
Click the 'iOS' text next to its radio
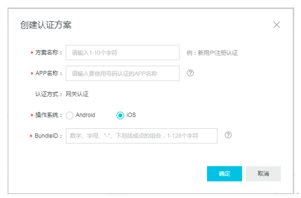point(131,115)
